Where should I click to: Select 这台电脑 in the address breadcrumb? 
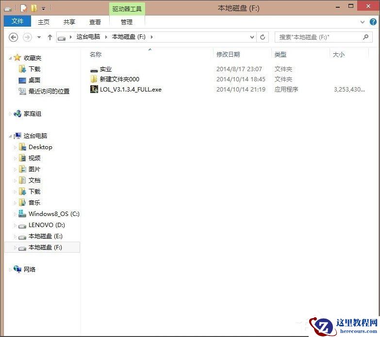(x=88, y=37)
